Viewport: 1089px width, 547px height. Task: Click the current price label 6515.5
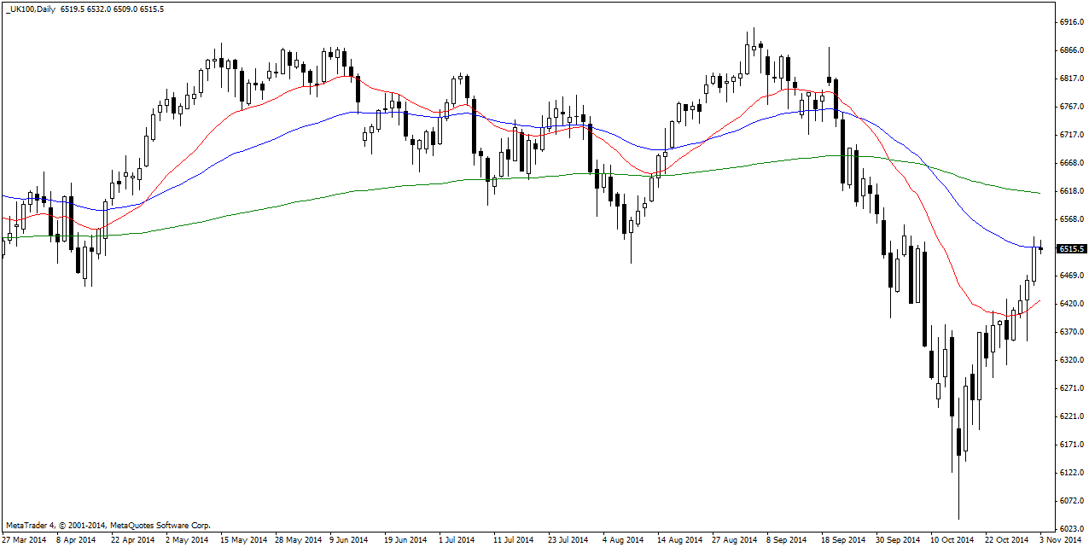[x=1071, y=249]
